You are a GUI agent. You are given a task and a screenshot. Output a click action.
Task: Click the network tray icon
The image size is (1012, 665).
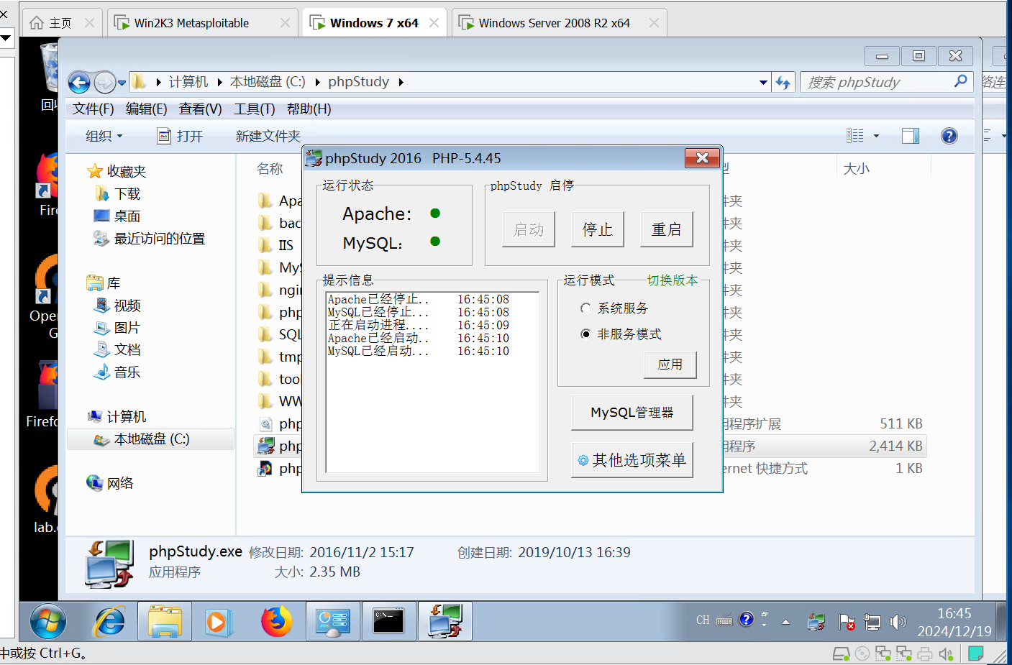click(872, 622)
